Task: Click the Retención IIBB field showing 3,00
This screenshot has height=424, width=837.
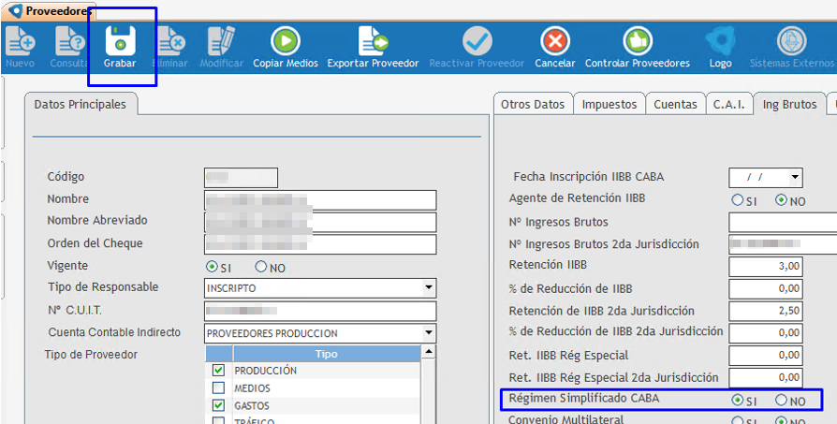Action: [766, 266]
